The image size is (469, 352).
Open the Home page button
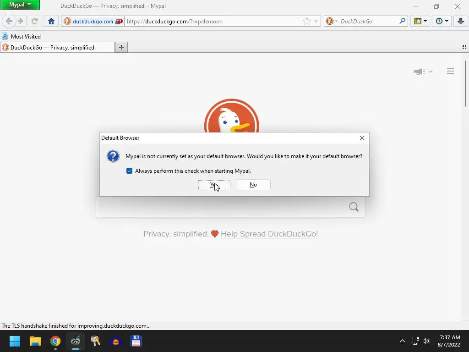tap(51, 21)
